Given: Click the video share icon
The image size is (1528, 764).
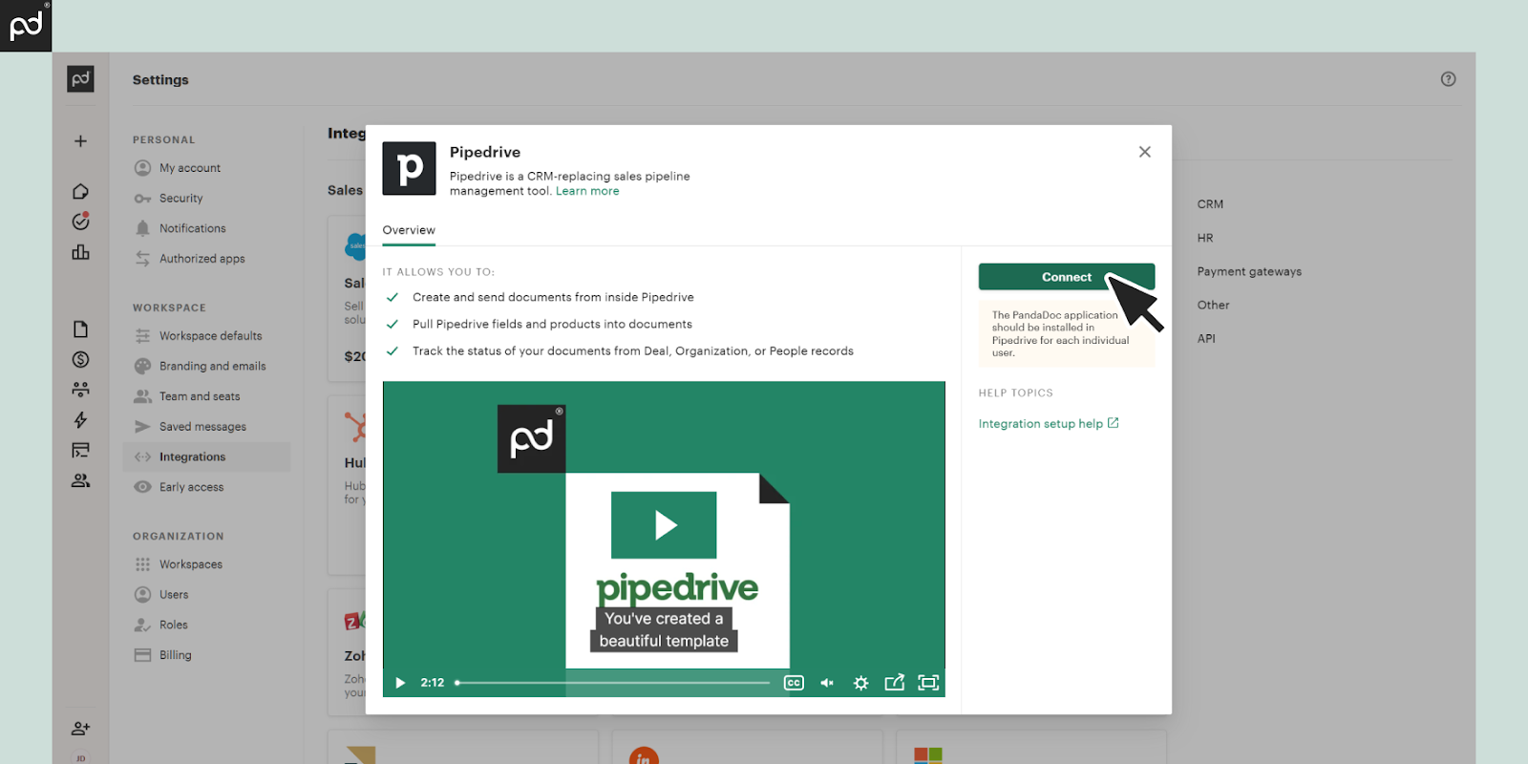Looking at the screenshot, I should [x=894, y=682].
